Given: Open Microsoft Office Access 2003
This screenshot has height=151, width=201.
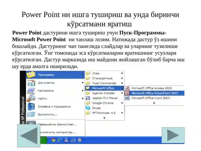Looking at the screenshot, I should [154, 88].
